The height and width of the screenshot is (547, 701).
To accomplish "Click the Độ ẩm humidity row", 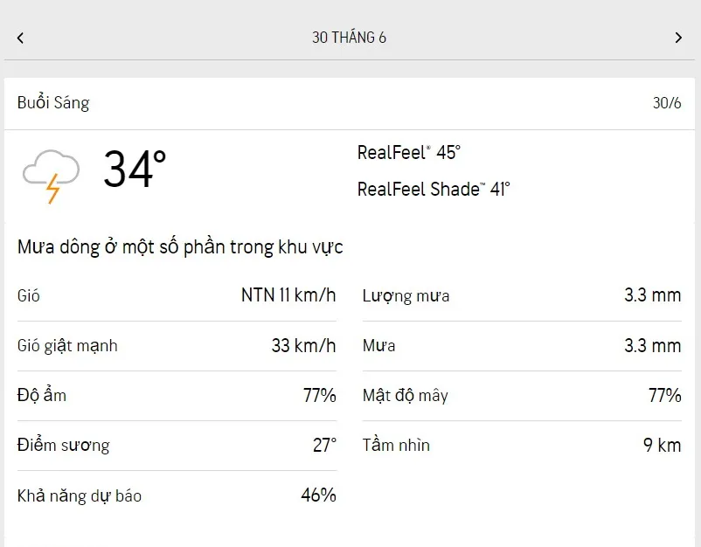I will click(x=177, y=395).
